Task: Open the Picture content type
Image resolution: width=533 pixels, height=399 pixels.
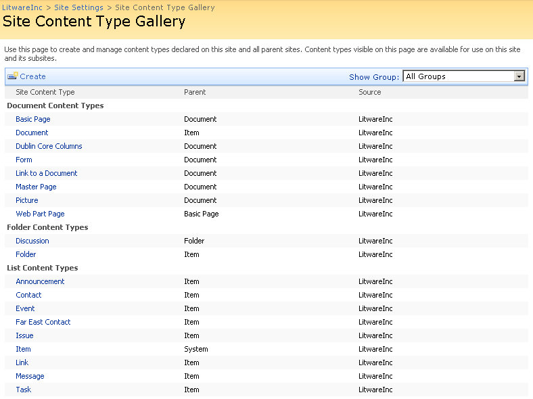Action: click(x=27, y=200)
